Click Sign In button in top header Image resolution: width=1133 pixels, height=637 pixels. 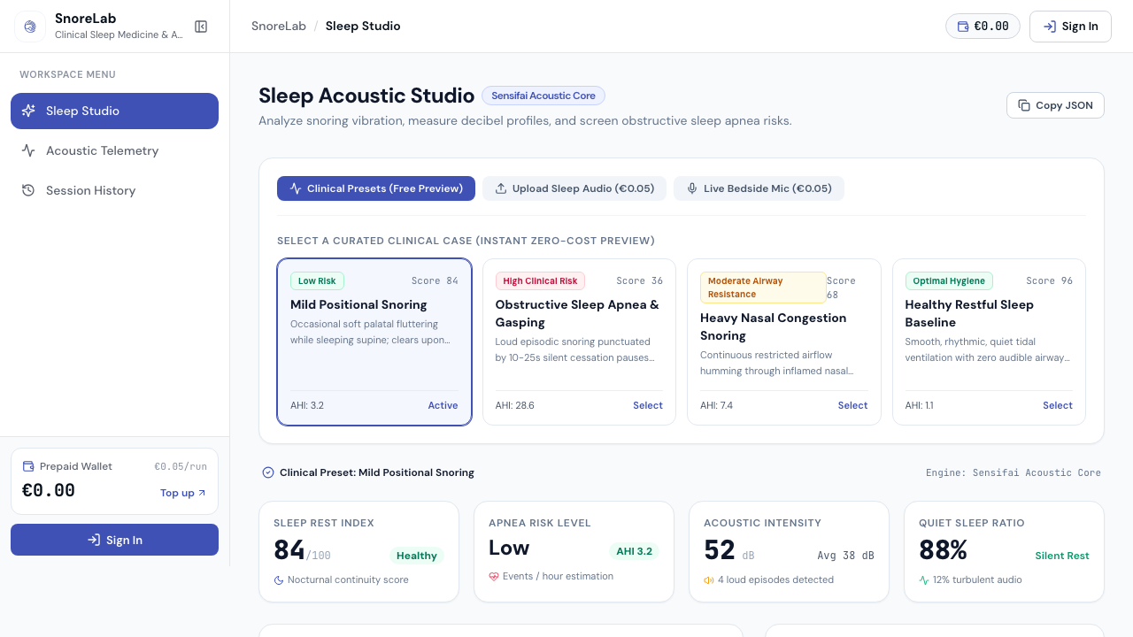click(1070, 27)
